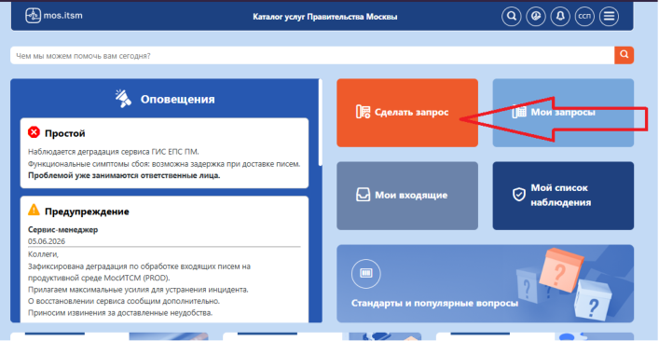Click the Сервис-менеджер text

63,230
